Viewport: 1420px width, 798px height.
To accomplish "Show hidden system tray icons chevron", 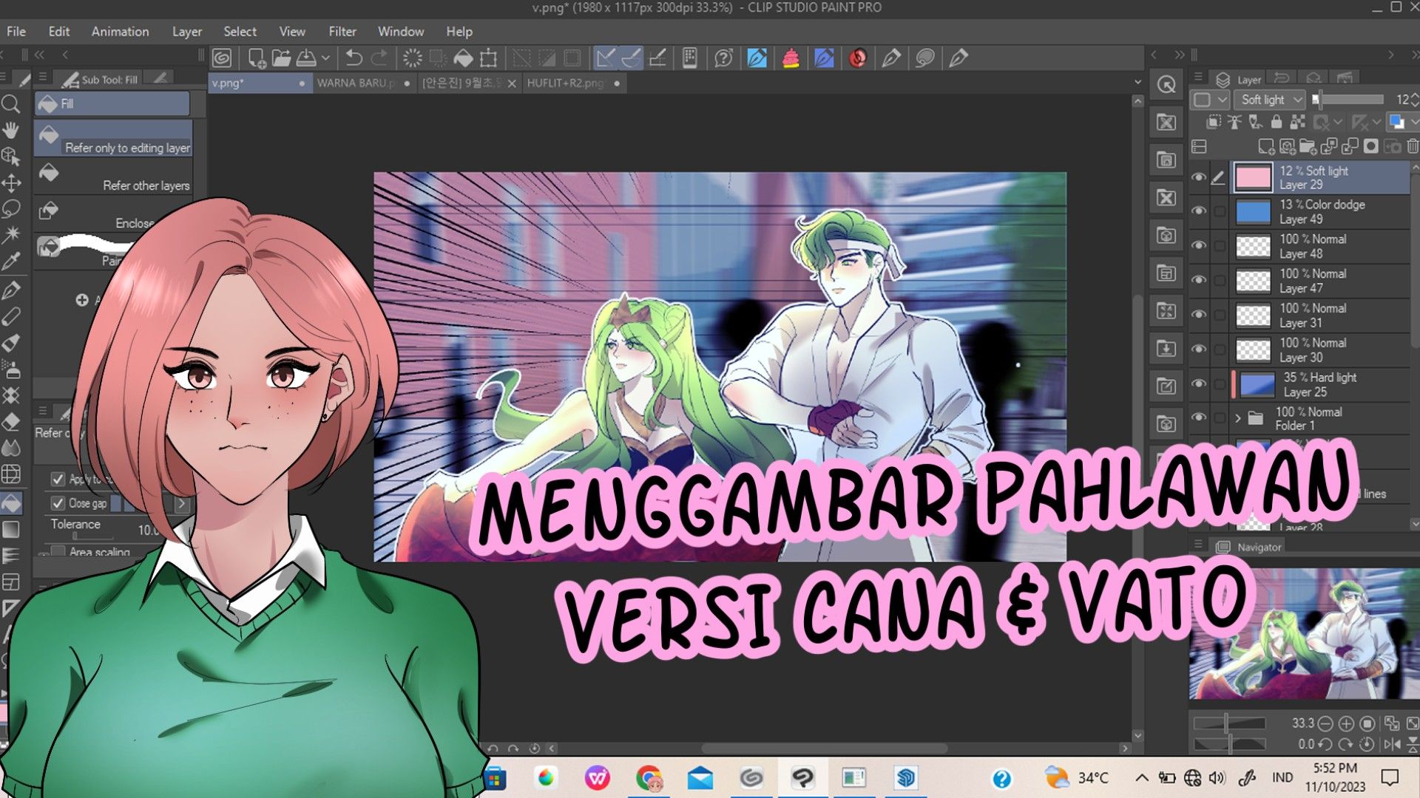I will click(1141, 777).
